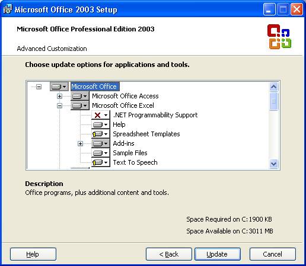Select the Sample Files tree item
This screenshot has width=306, height=266.
pos(130,153)
